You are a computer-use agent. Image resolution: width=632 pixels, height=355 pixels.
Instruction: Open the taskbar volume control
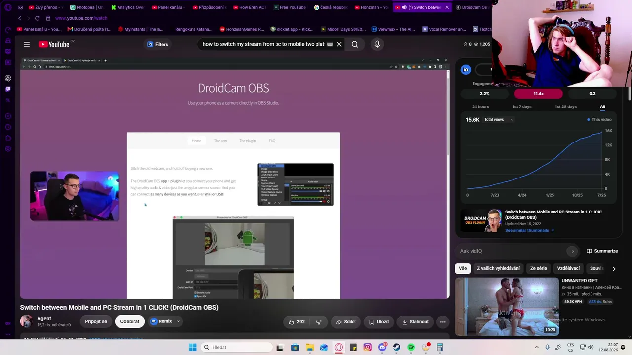click(x=591, y=347)
